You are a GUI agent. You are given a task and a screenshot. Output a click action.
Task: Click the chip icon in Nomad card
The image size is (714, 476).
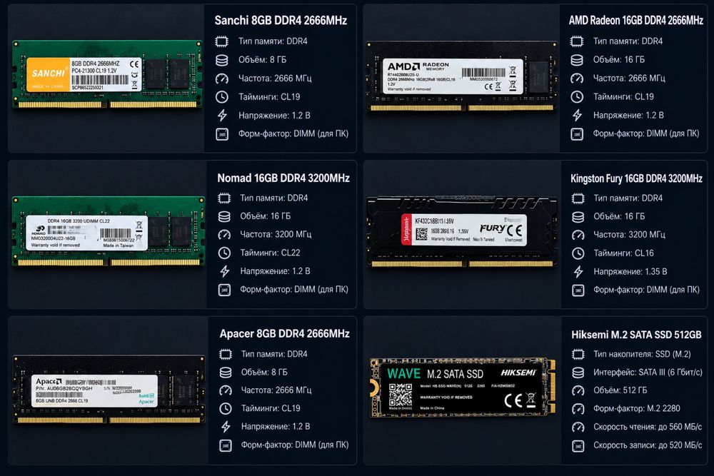pyautogui.click(x=224, y=198)
